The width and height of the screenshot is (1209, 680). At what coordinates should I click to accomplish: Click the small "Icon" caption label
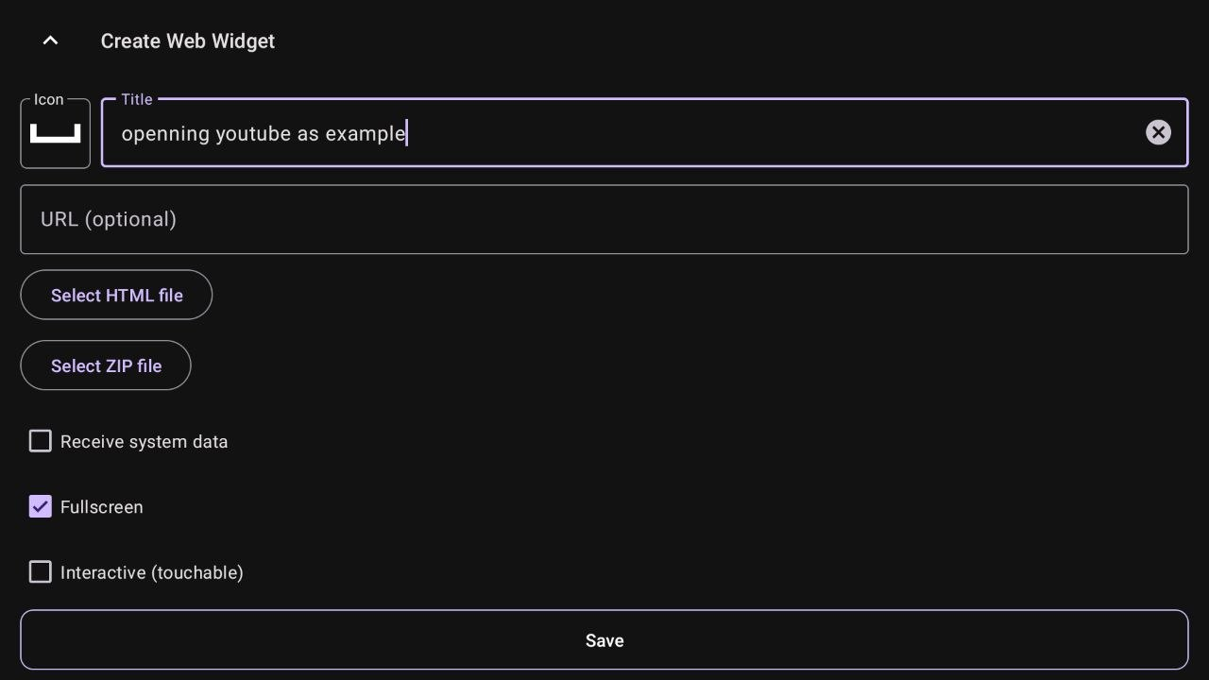coord(48,99)
